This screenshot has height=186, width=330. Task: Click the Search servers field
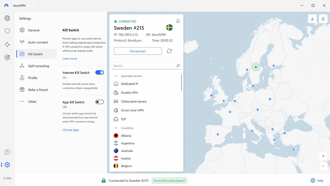146,66
